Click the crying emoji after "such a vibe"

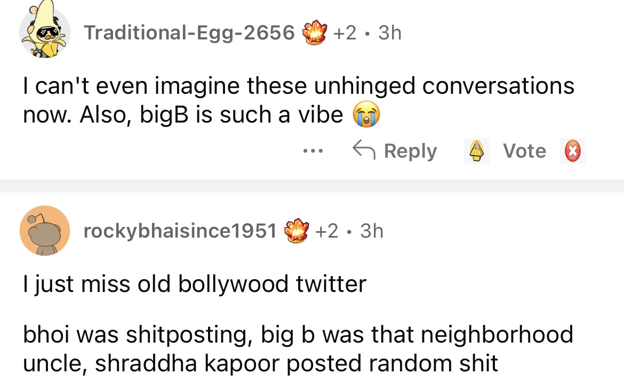click(366, 115)
